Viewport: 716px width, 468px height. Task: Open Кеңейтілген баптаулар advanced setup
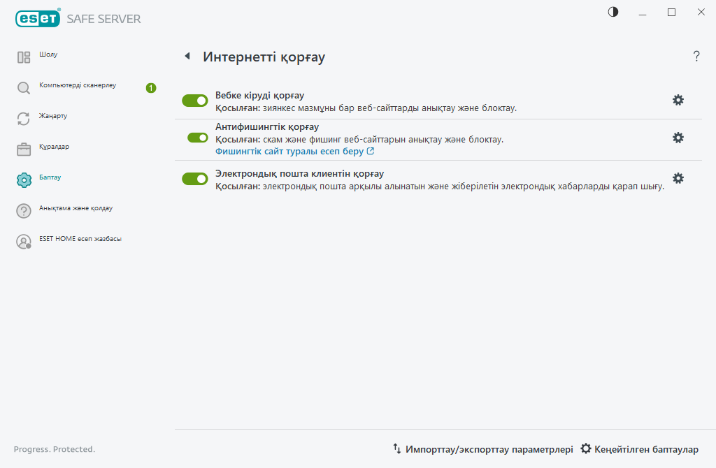click(x=639, y=449)
